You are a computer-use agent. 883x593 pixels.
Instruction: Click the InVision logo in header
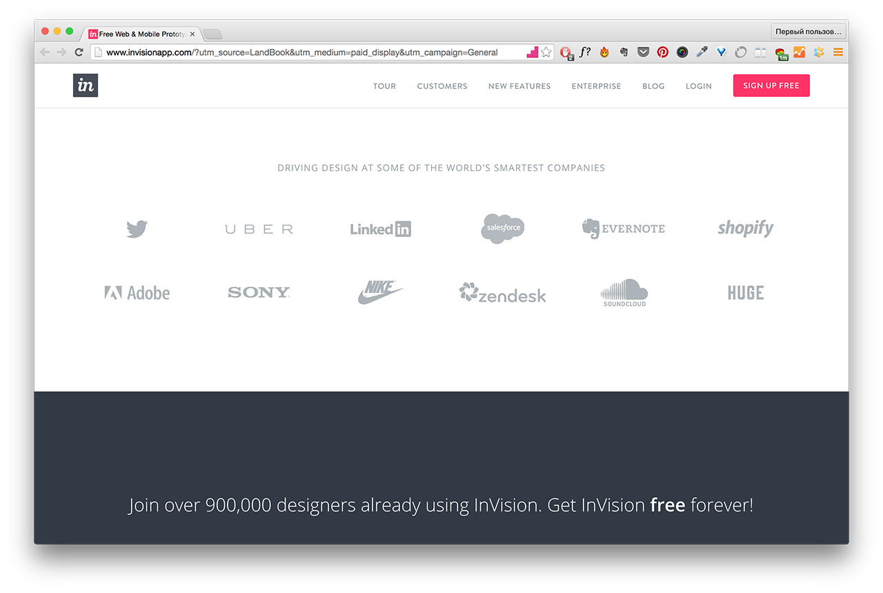coord(86,86)
